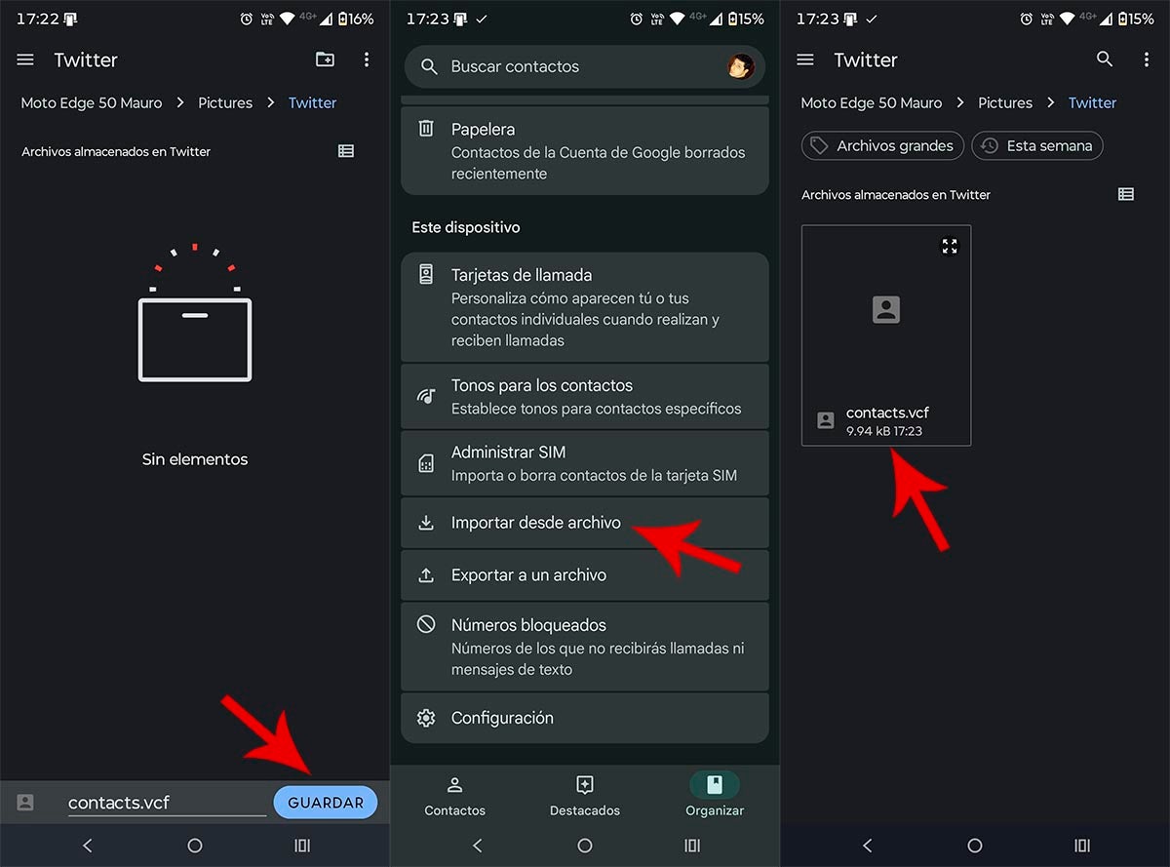
Task: Tap home button in right screen
Action: (x=975, y=846)
